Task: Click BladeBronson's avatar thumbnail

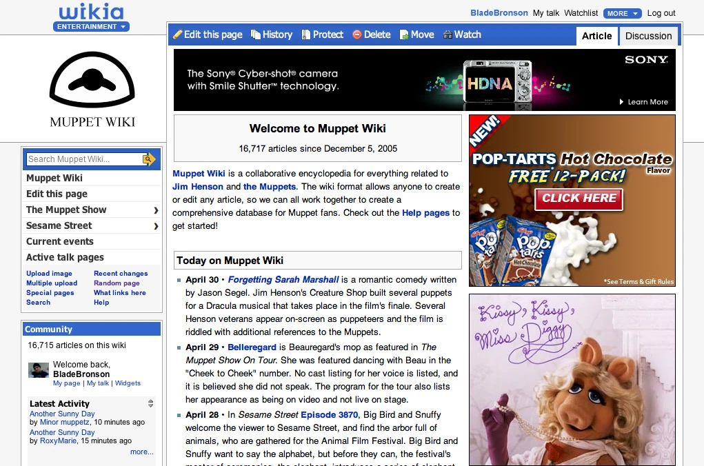Action: [x=39, y=370]
